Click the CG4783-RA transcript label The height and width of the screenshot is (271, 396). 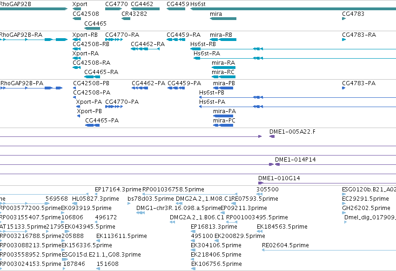[359, 34]
